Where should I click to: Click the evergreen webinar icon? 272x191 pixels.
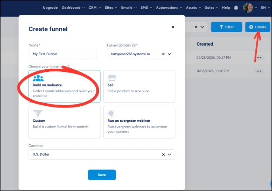click(x=111, y=114)
